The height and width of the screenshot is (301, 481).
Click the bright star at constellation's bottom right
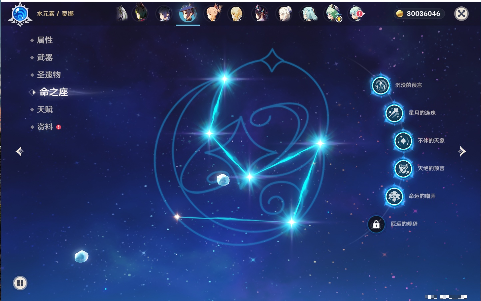coord(291,222)
